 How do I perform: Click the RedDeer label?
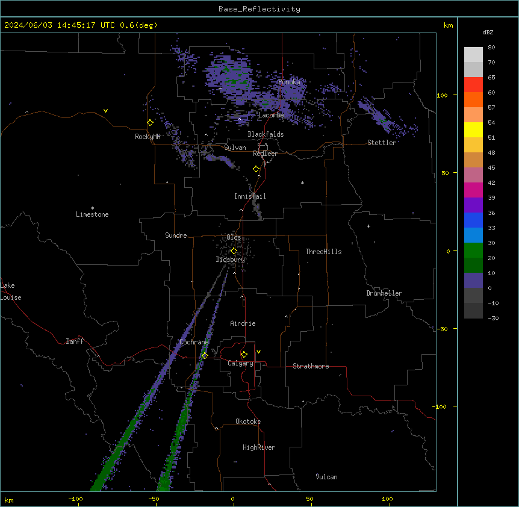coord(265,154)
